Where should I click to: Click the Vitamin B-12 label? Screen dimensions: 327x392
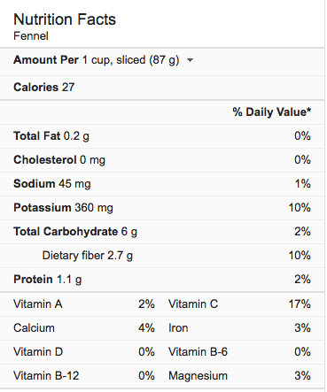pyautogui.click(x=46, y=376)
